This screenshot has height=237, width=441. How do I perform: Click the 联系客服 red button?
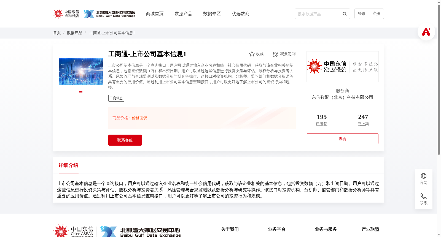click(x=125, y=140)
